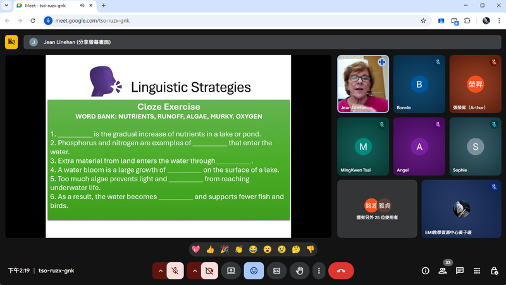
Task: Open host controls lock icon
Action: pos(494,270)
